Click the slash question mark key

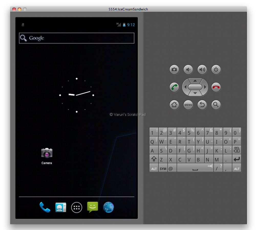tap(218, 168)
